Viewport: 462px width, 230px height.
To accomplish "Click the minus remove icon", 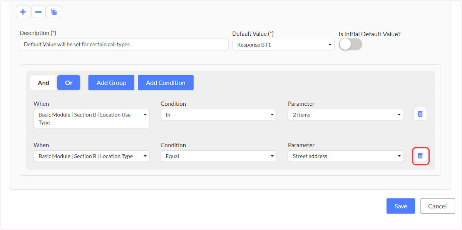I will [38, 12].
